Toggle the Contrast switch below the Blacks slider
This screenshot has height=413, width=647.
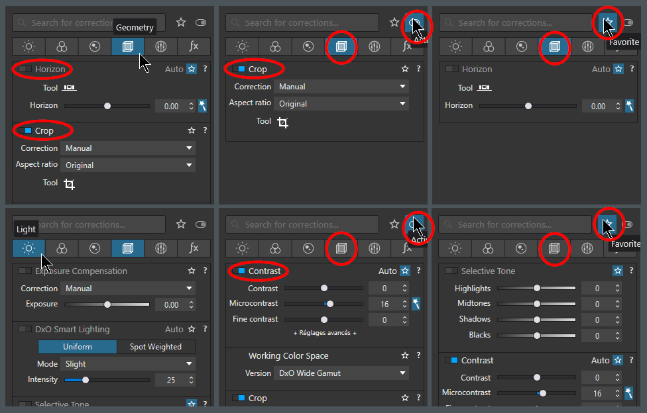(451, 360)
